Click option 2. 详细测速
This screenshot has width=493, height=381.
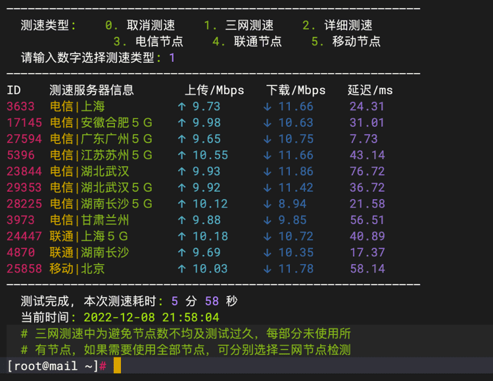(337, 26)
